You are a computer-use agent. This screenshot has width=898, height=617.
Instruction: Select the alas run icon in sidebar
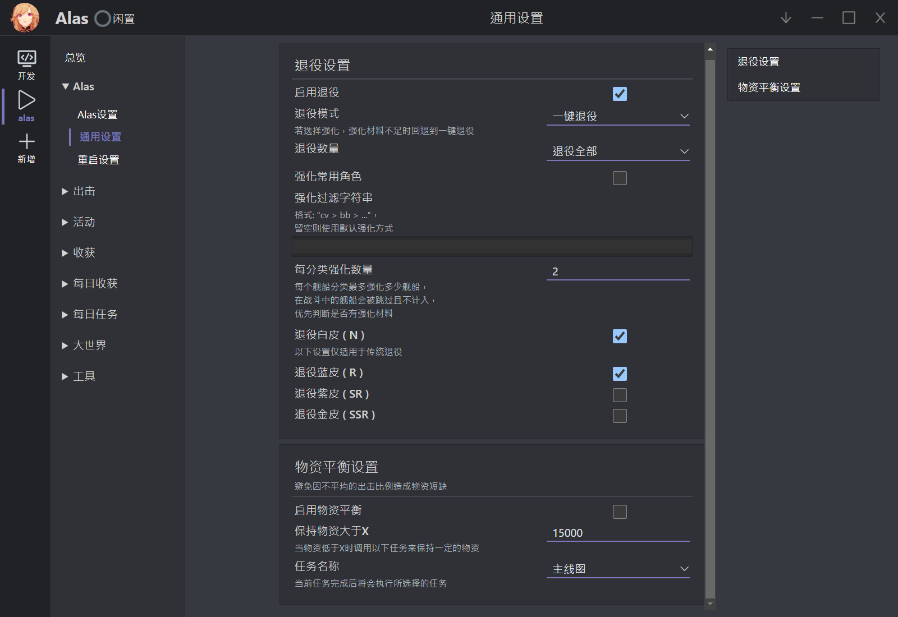coord(26,104)
